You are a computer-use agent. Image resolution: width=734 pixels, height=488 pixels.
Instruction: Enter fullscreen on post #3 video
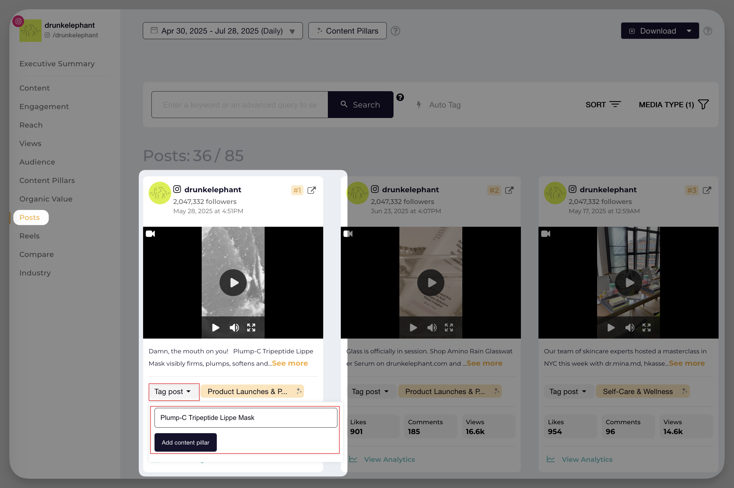(646, 327)
